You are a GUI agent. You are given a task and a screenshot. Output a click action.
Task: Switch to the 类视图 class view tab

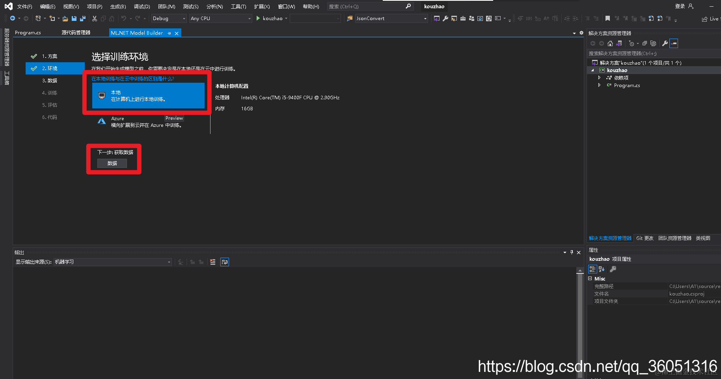(x=703, y=238)
